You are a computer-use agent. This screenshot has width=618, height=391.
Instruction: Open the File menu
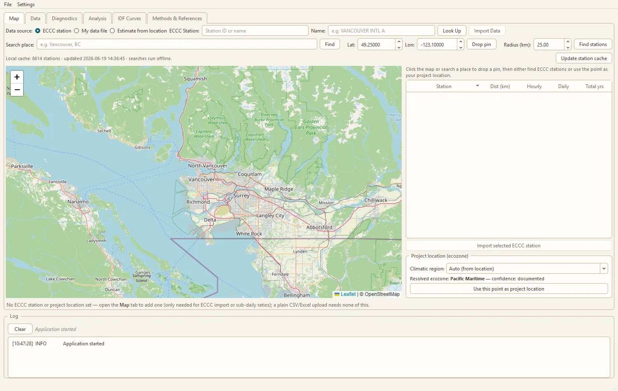[8, 5]
